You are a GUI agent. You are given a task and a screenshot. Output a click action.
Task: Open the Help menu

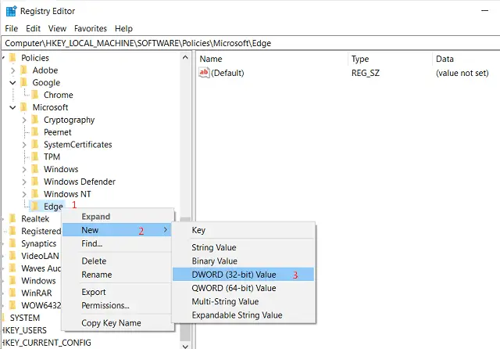[123, 28]
